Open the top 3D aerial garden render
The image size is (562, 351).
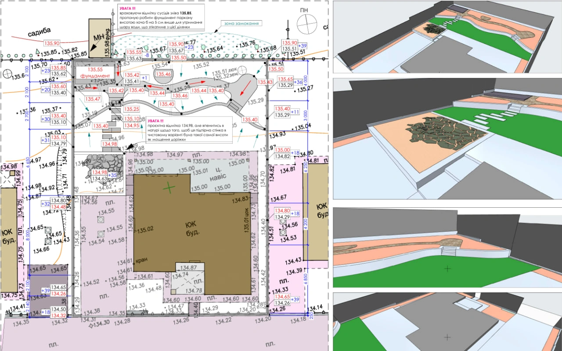[447, 36]
